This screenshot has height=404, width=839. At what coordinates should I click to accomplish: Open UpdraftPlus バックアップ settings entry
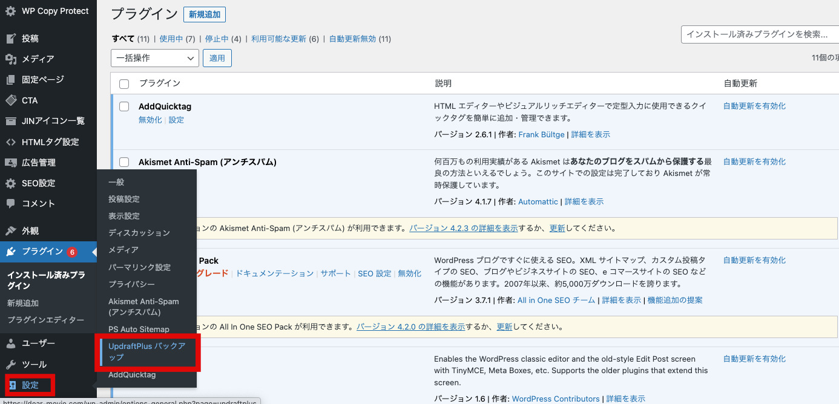[x=147, y=352]
